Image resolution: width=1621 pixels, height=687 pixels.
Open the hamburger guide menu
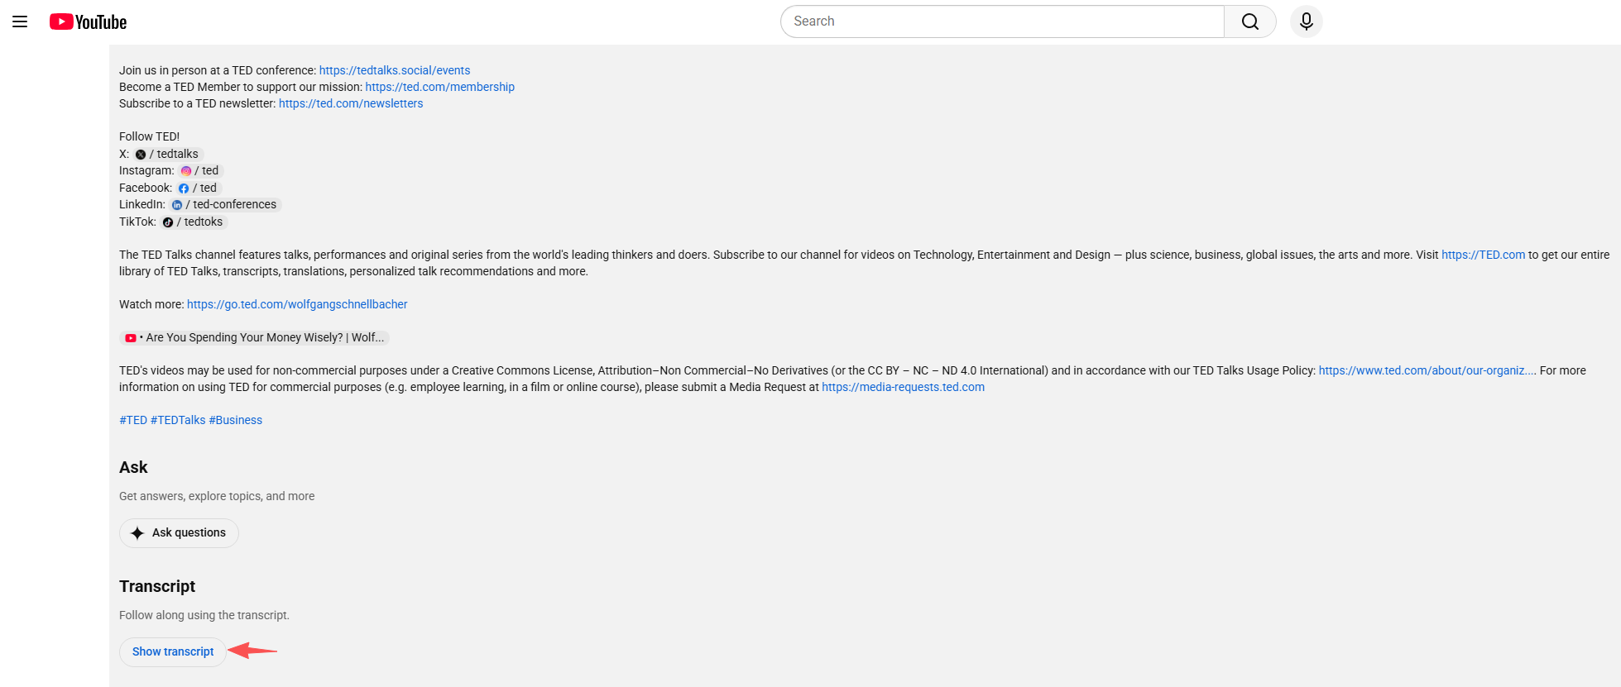click(20, 21)
